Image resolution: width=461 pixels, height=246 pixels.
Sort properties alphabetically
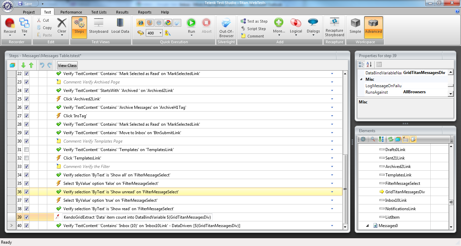(x=369, y=64)
